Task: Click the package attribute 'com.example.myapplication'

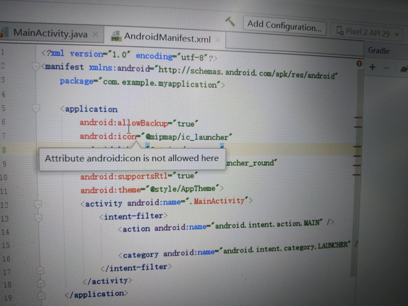Action: (x=160, y=83)
